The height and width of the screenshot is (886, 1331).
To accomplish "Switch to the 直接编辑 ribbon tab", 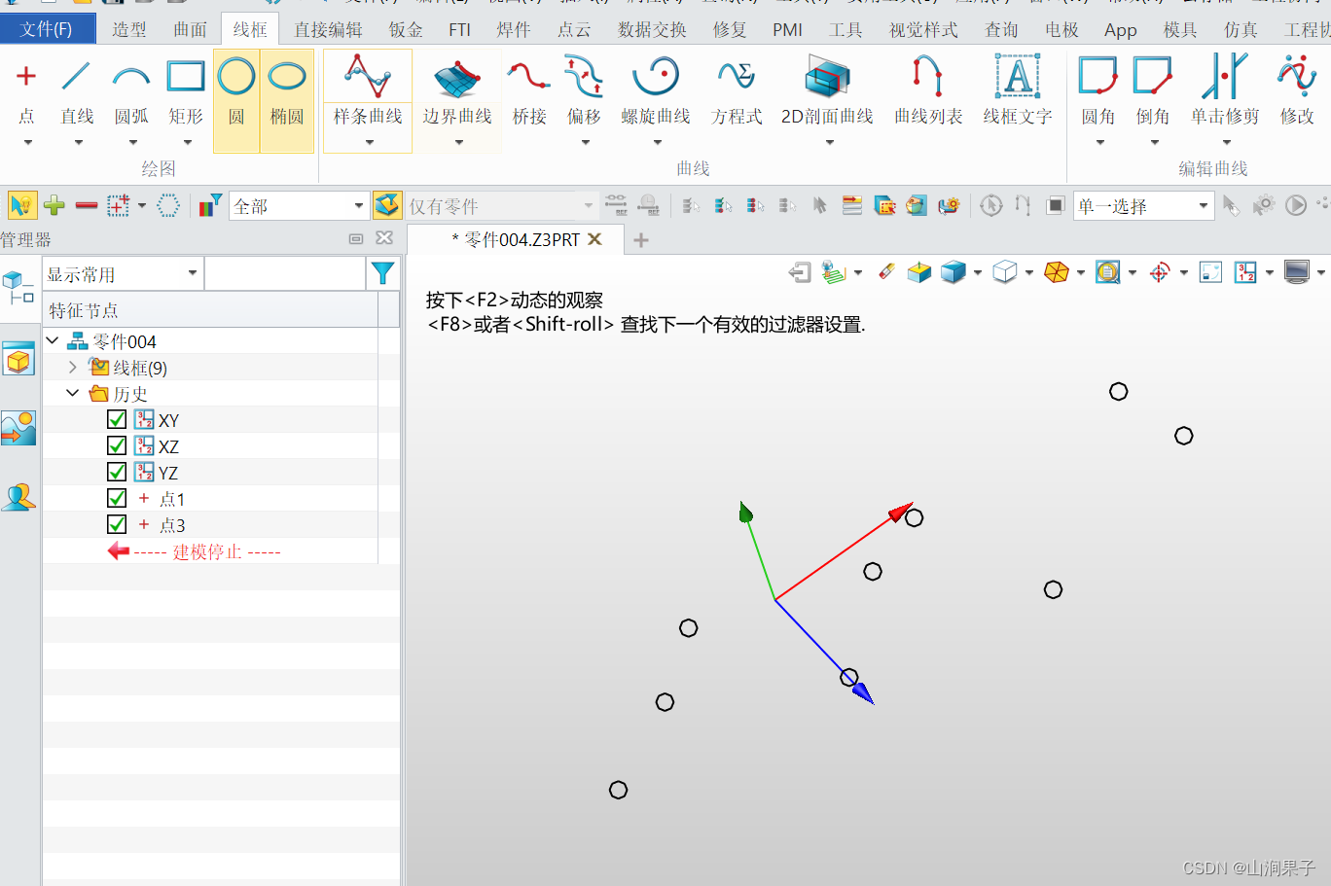I will pos(328,29).
